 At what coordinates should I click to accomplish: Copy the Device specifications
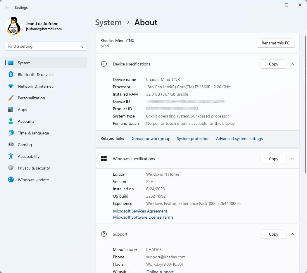pyautogui.click(x=273, y=64)
